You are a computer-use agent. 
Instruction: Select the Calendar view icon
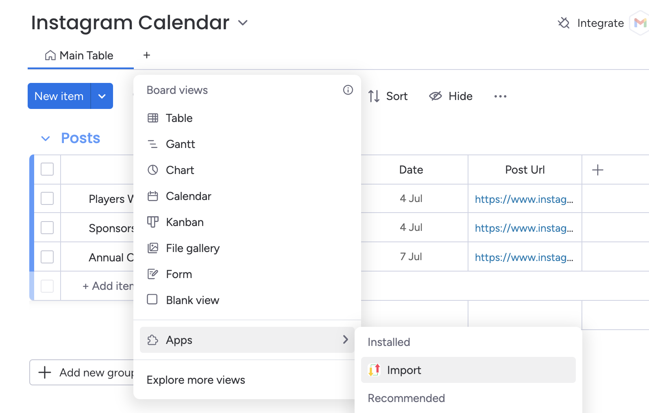pyautogui.click(x=152, y=196)
